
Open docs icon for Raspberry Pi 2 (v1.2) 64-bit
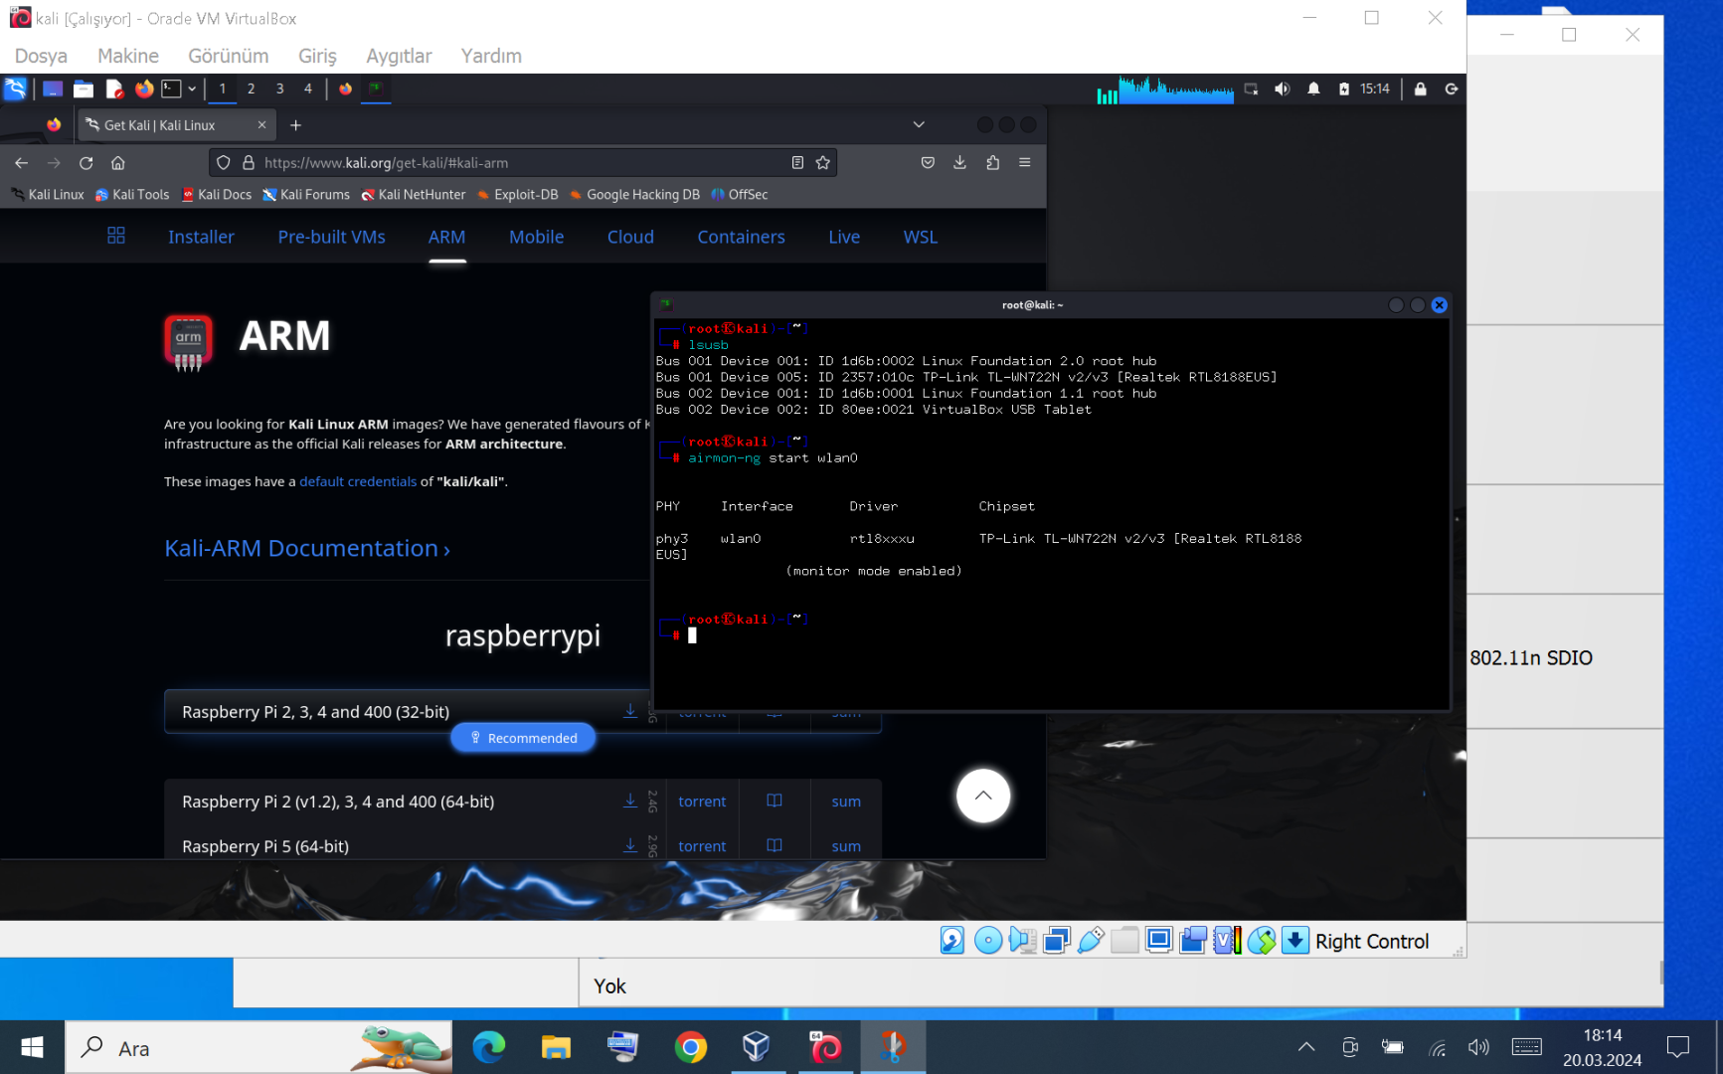(x=775, y=801)
